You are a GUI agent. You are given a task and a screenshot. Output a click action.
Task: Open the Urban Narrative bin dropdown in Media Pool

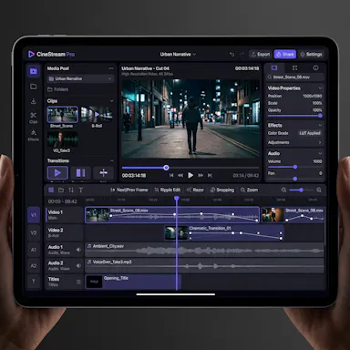pos(80,78)
